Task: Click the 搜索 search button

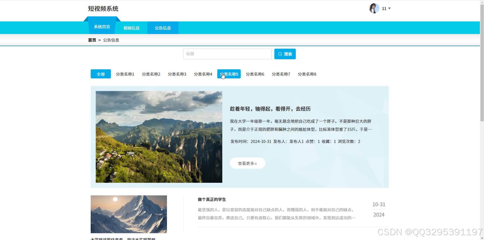Action: (x=285, y=54)
